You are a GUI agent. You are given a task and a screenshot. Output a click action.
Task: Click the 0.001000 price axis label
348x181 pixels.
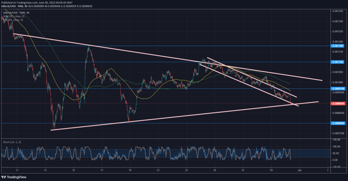click(x=337, y=82)
